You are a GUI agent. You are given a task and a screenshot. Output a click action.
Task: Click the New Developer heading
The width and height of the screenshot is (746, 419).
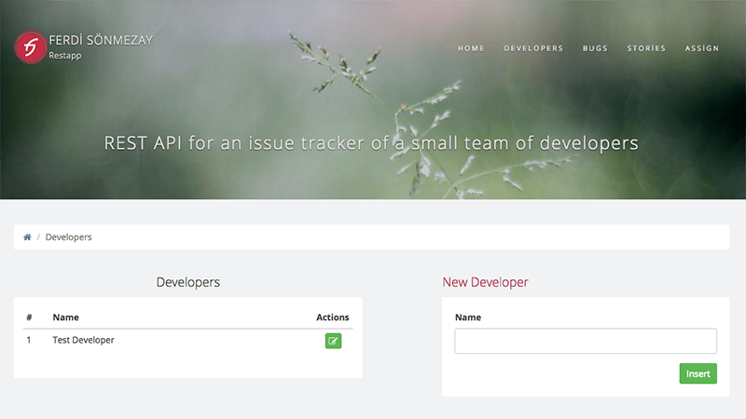485,282
